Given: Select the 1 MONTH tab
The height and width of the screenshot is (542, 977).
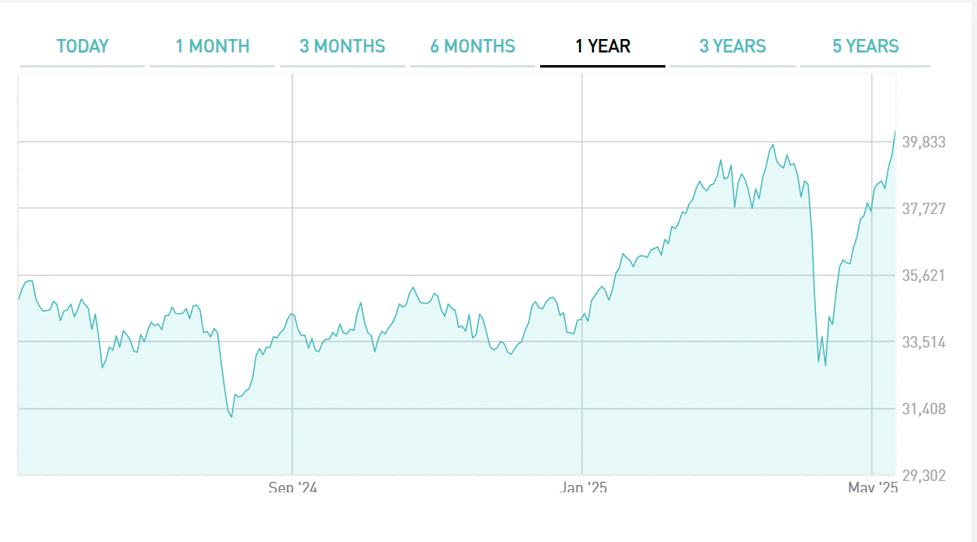Looking at the screenshot, I should [212, 46].
